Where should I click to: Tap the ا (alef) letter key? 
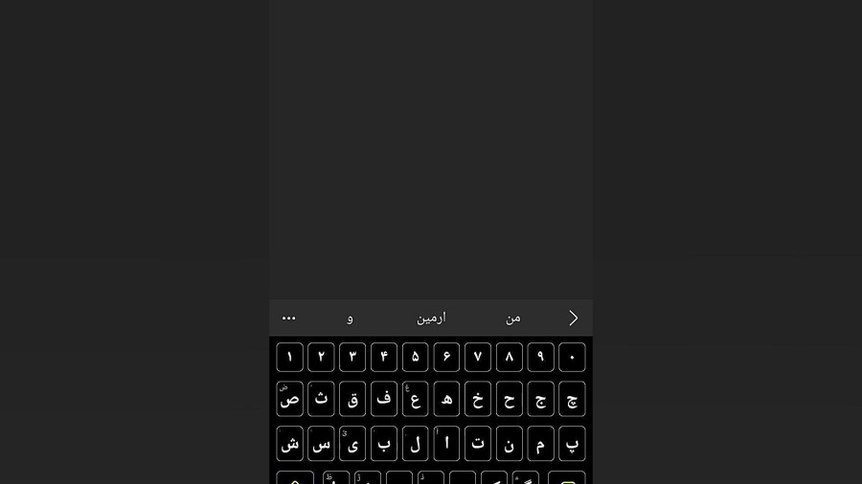(x=446, y=444)
